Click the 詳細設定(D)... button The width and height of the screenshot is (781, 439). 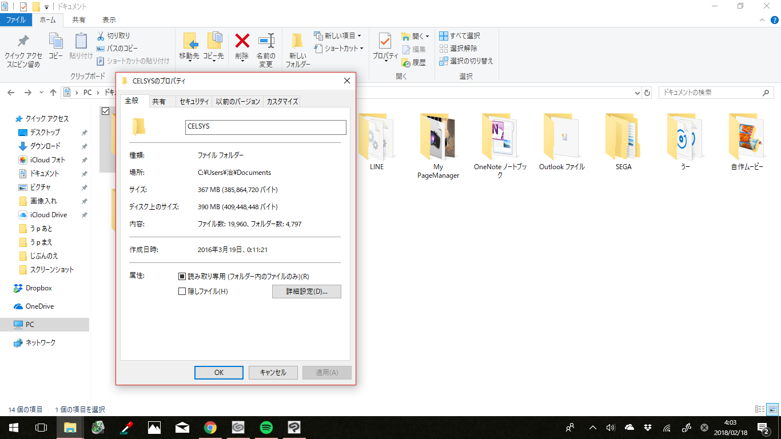[x=306, y=292]
